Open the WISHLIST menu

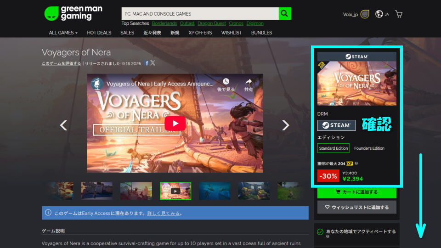(232, 33)
